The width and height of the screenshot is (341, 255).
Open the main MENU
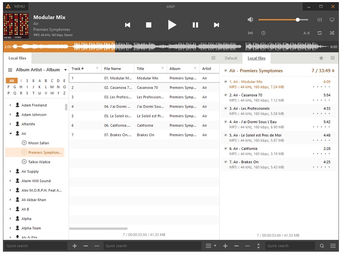[15, 7]
